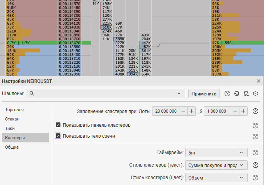Screen dimensions: 264x185
Task: Click help icon beside Показывать тело свечи
Action: pyautogui.click(x=255, y=137)
